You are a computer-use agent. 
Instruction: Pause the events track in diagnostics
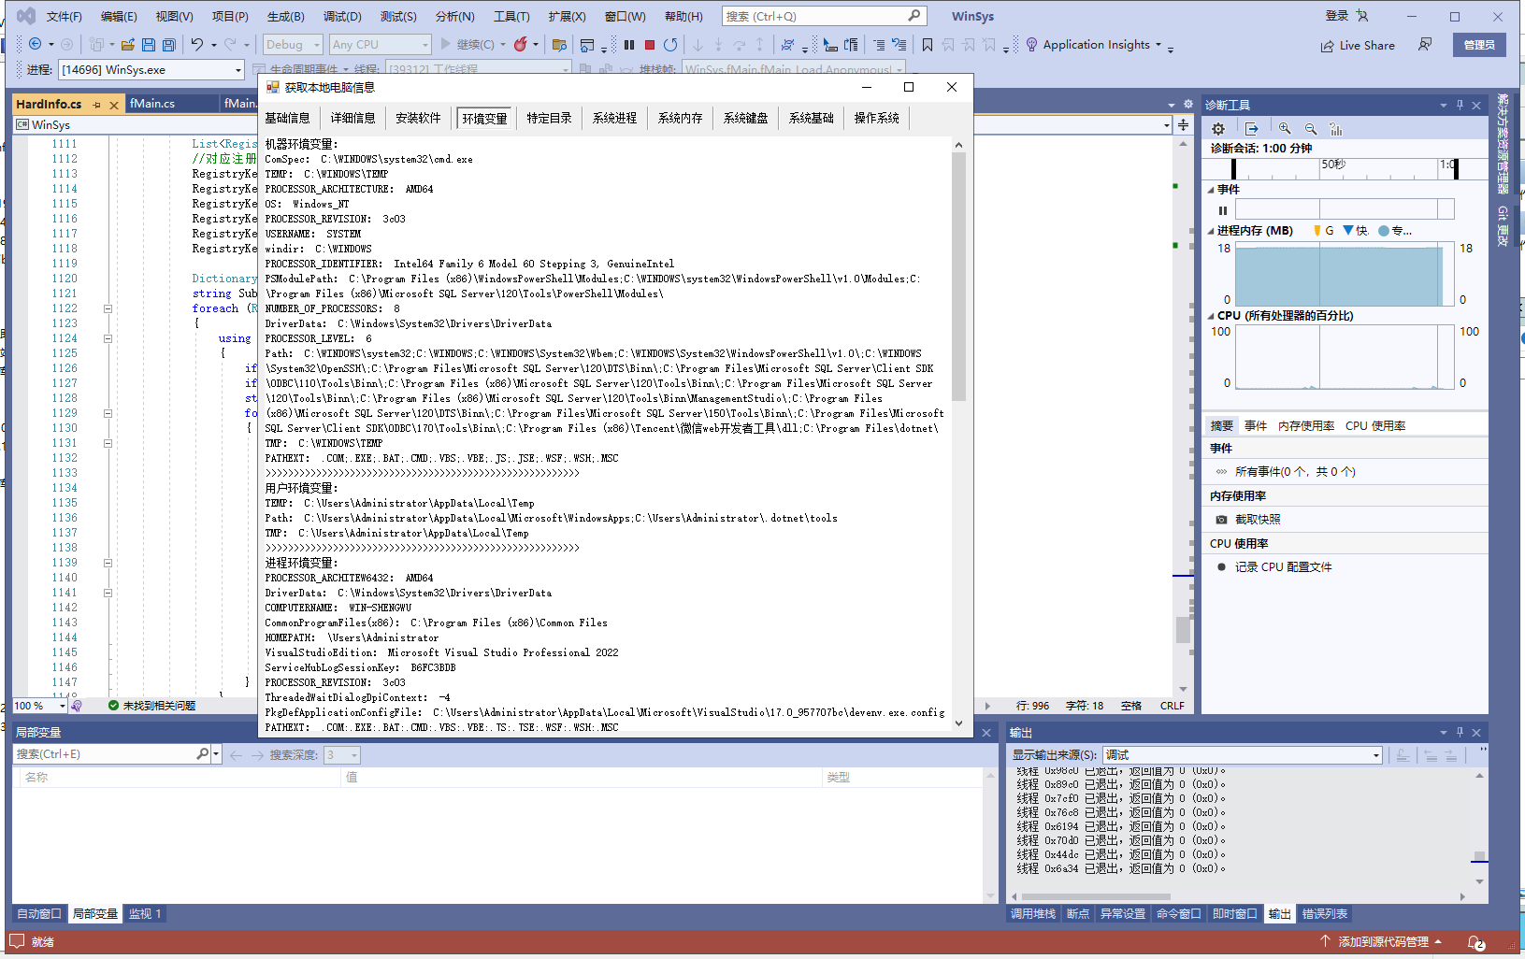click(x=1222, y=210)
